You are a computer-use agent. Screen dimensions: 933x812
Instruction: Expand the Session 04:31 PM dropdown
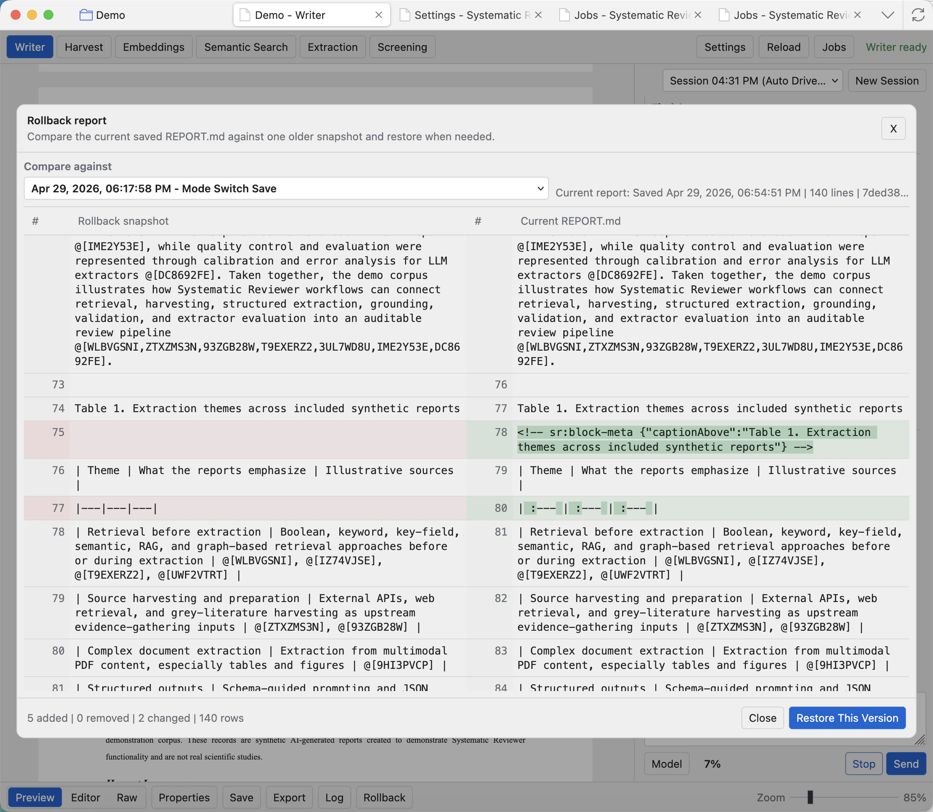click(x=752, y=81)
